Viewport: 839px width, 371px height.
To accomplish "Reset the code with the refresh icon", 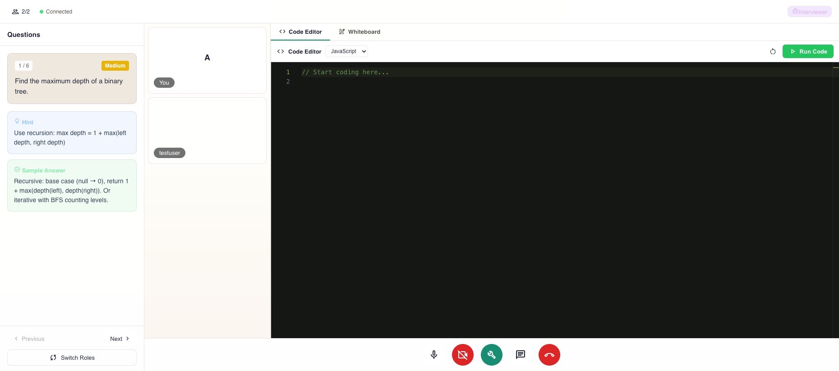I will coord(773,51).
